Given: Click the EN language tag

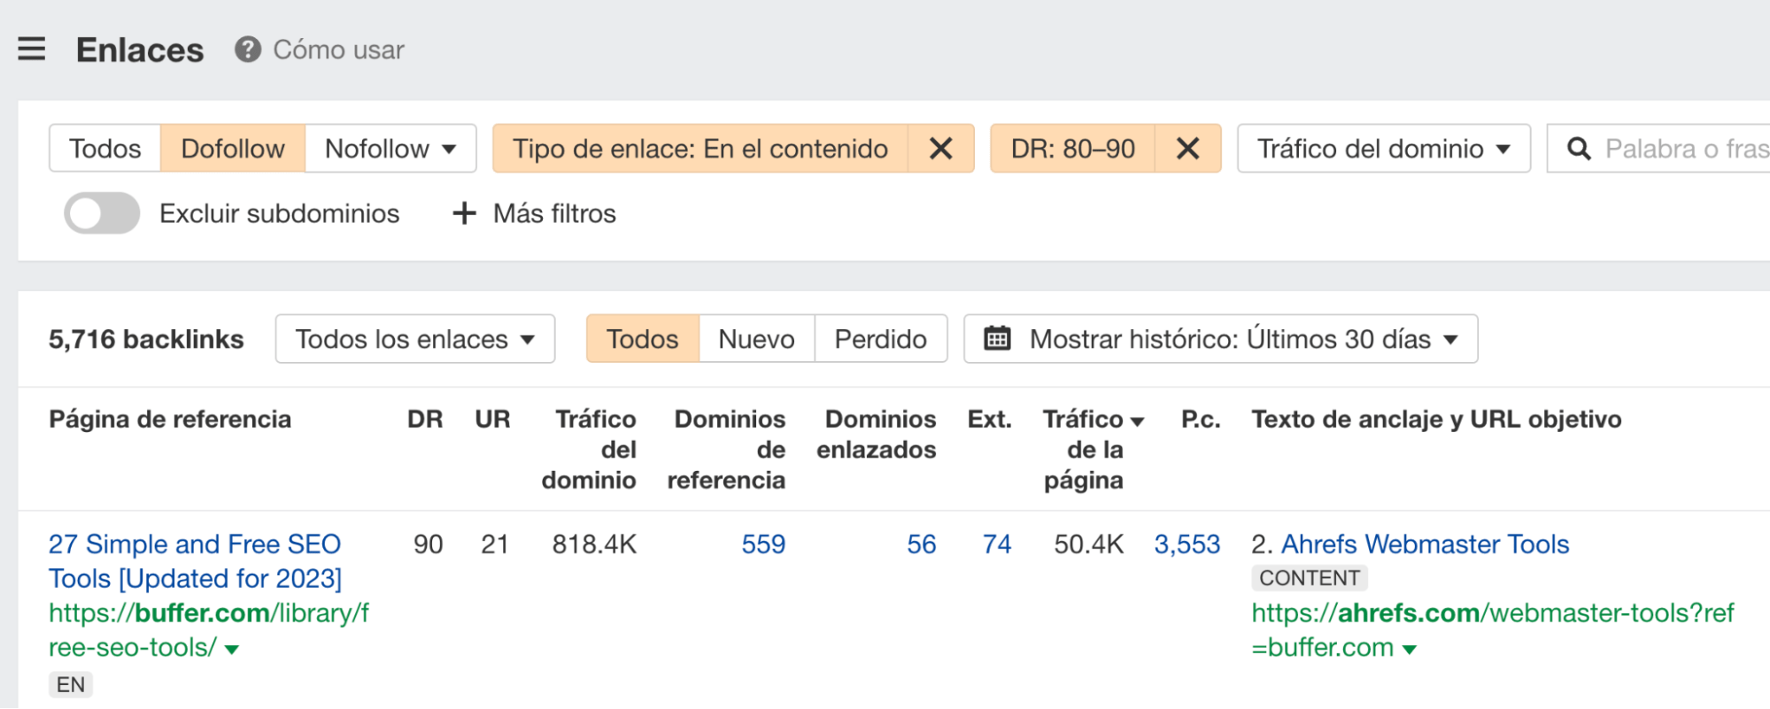Looking at the screenshot, I should coord(71,684).
